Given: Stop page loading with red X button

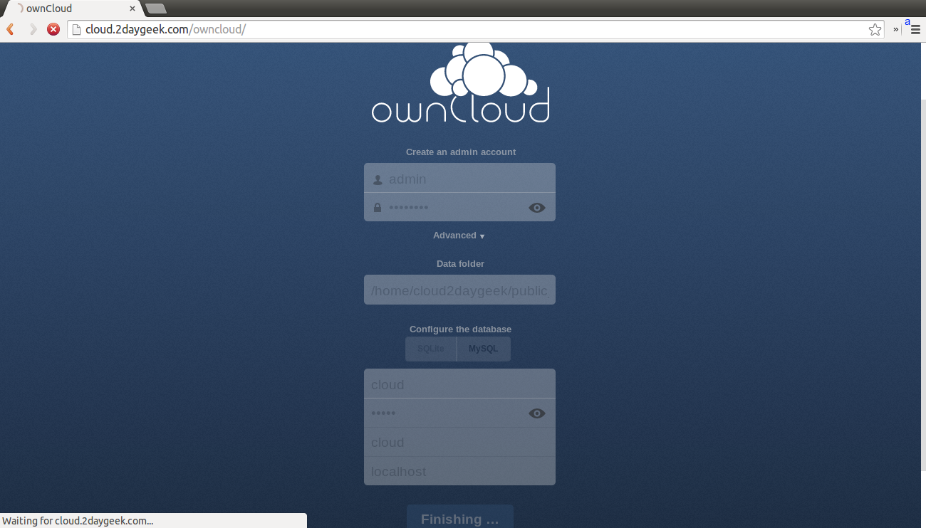Looking at the screenshot, I should click(53, 29).
